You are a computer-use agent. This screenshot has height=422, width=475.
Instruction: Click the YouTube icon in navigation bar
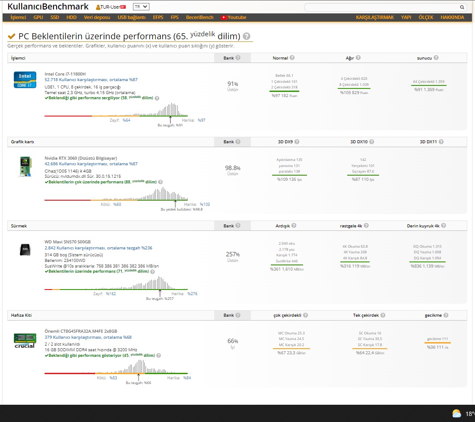coord(224,18)
